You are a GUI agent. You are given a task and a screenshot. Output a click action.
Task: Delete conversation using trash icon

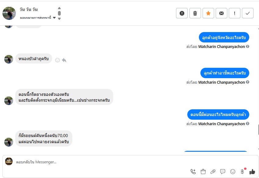coord(195,13)
